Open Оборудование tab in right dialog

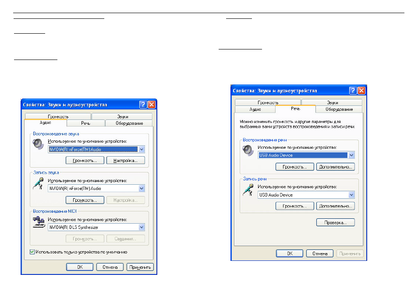pyautogui.click(x=339, y=109)
